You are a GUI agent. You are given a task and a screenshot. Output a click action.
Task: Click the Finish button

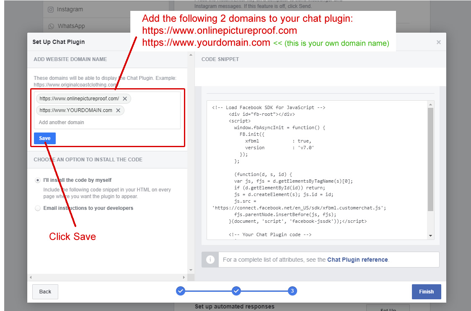click(426, 291)
